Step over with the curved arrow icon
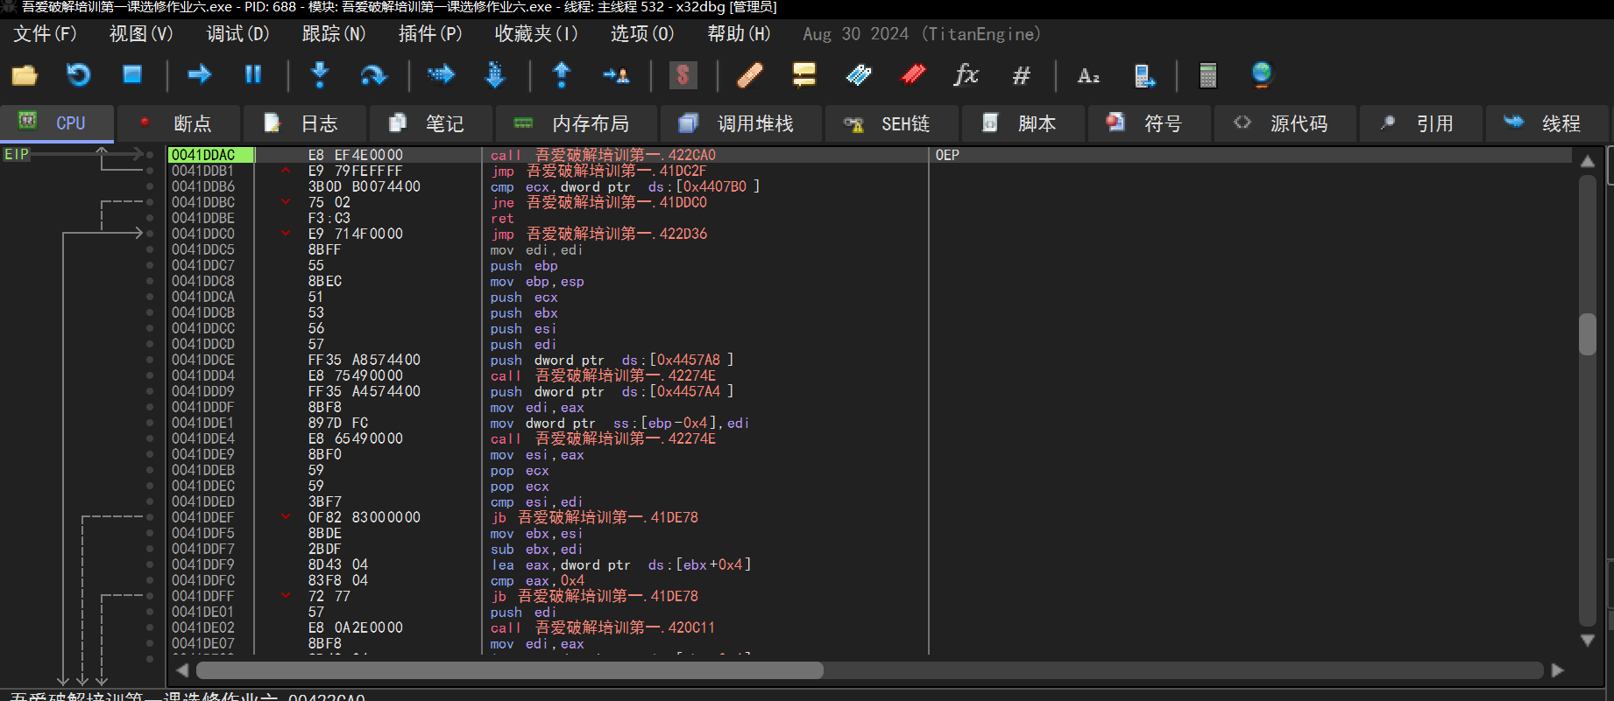Viewport: 1614px width, 701px height. [x=374, y=75]
